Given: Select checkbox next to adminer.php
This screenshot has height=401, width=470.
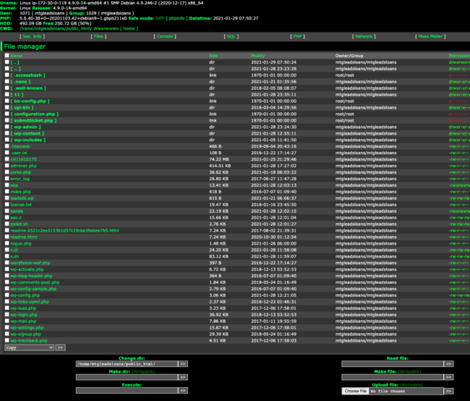Looking at the screenshot, I should pyautogui.click(x=7, y=166).
